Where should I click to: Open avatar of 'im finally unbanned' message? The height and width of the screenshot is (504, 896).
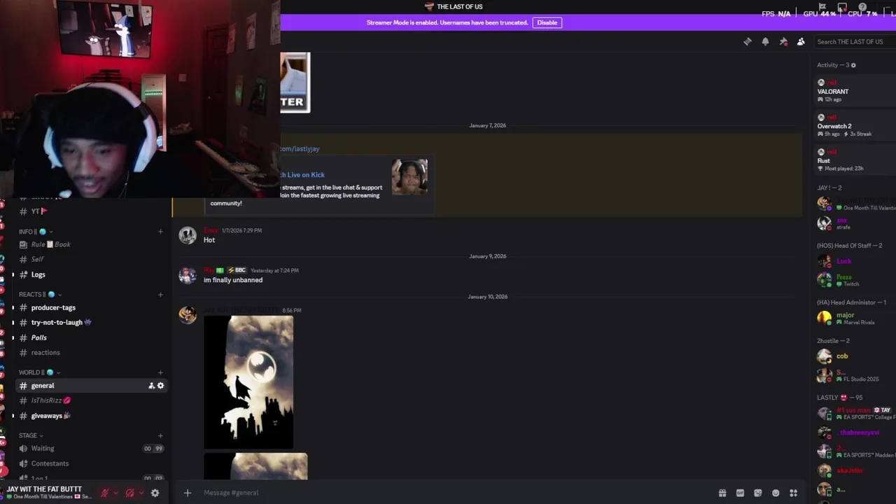click(x=188, y=275)
